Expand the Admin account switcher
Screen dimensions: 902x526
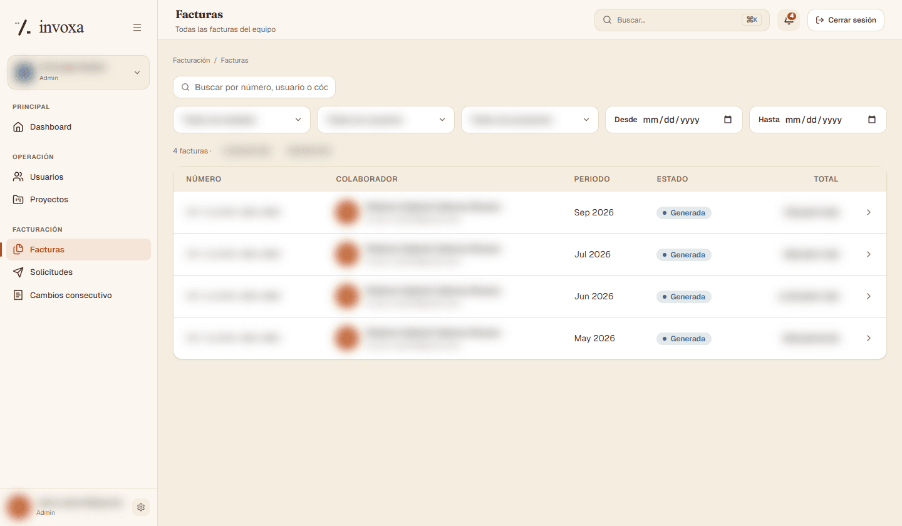(78, 73)
